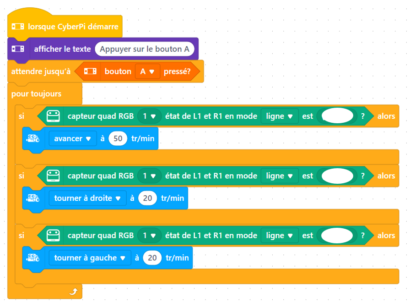Select the pour toujours loop block label
Image resolution: width=410 pixels, height=302 pixels.
[37, 94]
